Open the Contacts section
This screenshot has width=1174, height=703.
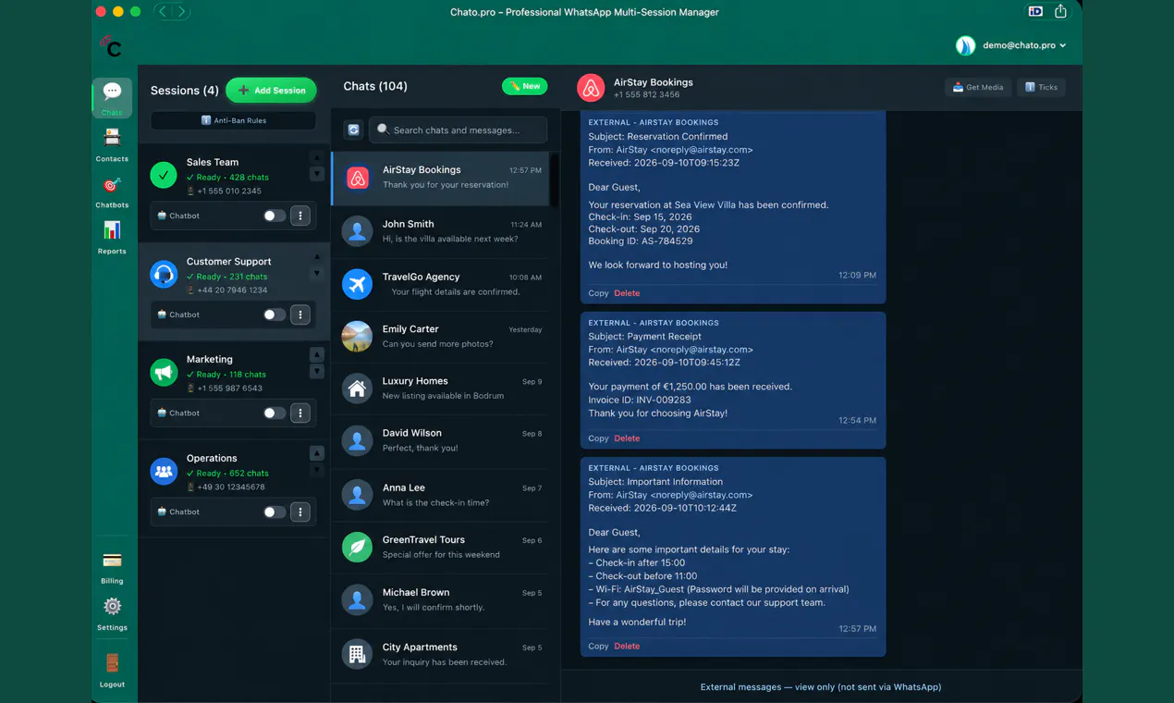(x=112, y=144)
